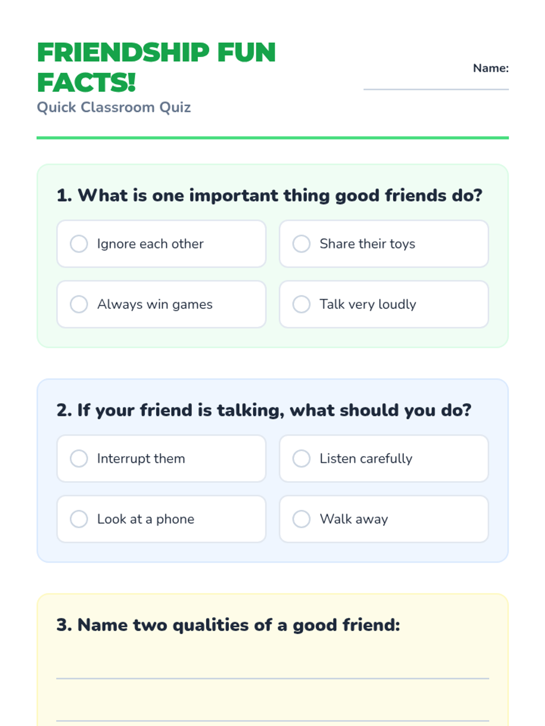
Task: Mark 'Always win games' radio circle
Action: (x=79, y=304)
